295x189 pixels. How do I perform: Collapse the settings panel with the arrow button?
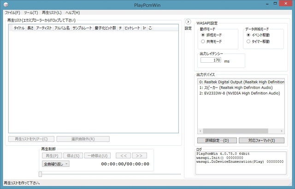point(188,22)
